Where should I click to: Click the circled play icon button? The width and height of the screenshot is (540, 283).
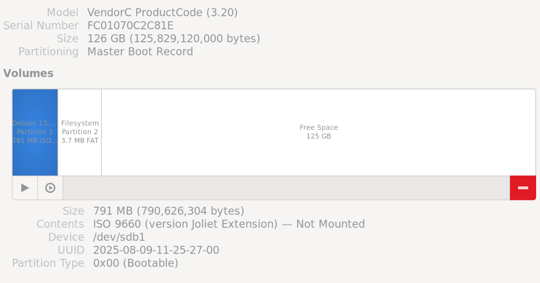(50, 188)
